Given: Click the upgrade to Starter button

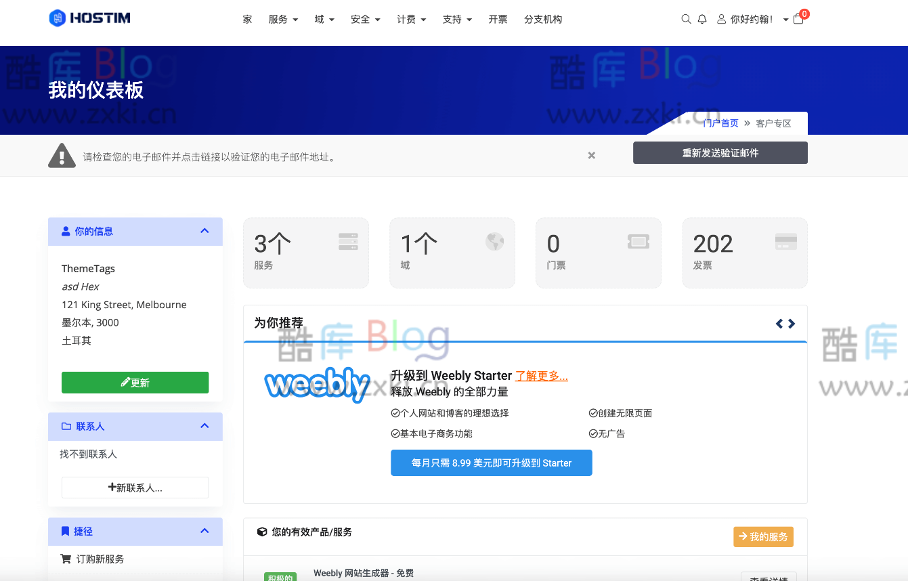Looking at the screenshot, I should tap(492, 463).
